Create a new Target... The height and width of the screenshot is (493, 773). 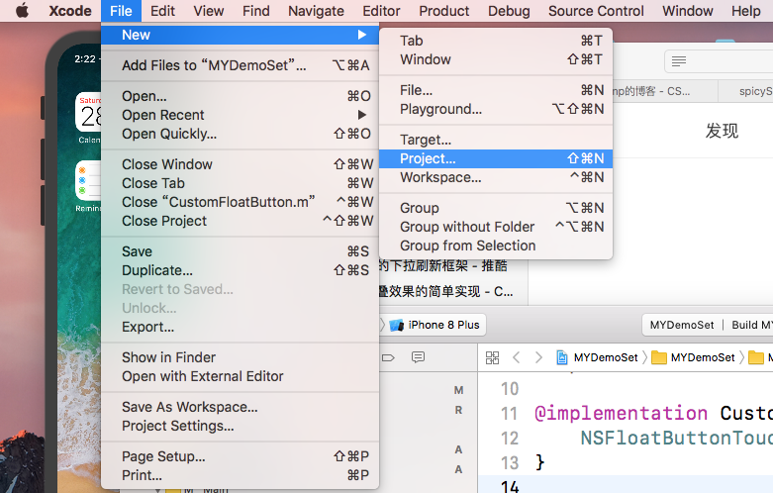(496, 140)
